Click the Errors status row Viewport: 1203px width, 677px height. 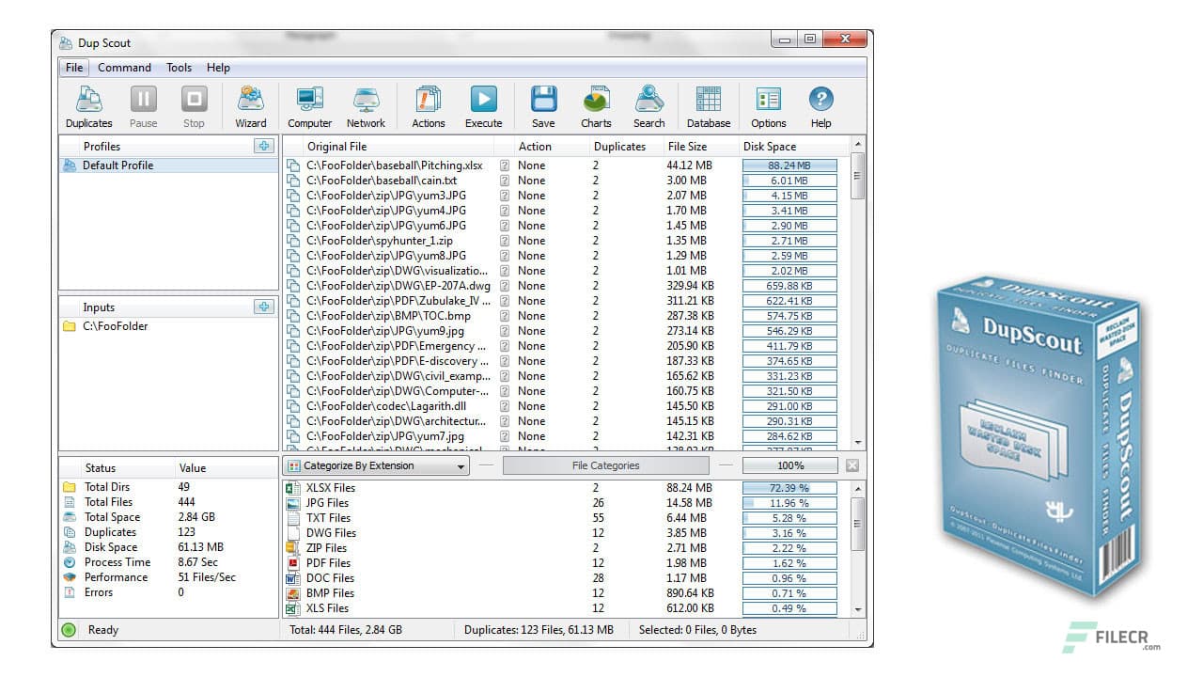[168, 592]
